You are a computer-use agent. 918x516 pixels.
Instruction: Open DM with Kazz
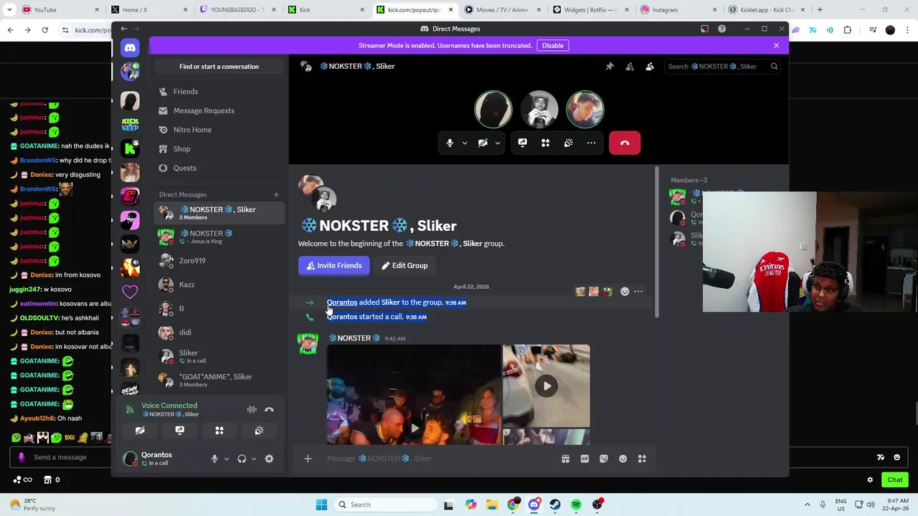pos(219,285)
